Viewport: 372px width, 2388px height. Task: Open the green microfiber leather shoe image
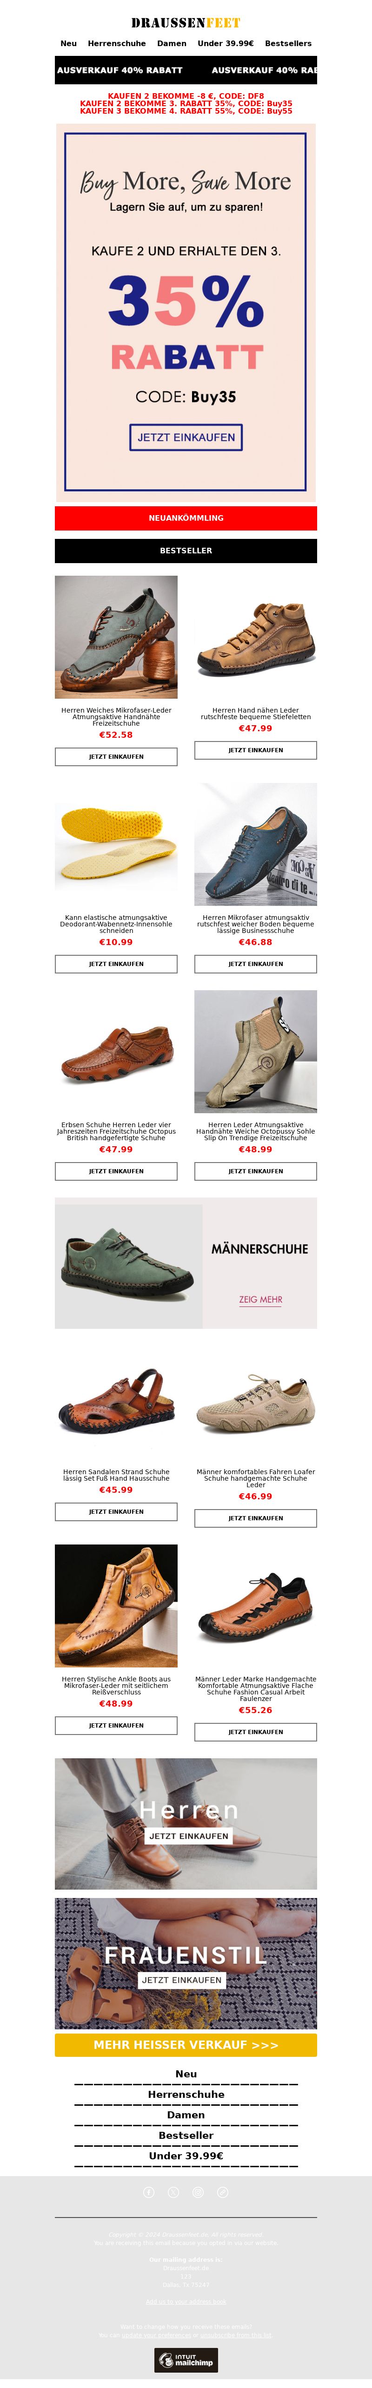[116, 637]
